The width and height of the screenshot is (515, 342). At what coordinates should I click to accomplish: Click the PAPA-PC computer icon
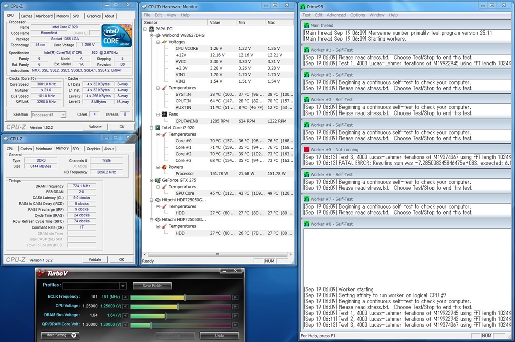click(x=151, y=29)
